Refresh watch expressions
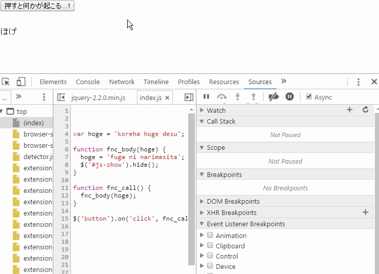 [366, 110]
